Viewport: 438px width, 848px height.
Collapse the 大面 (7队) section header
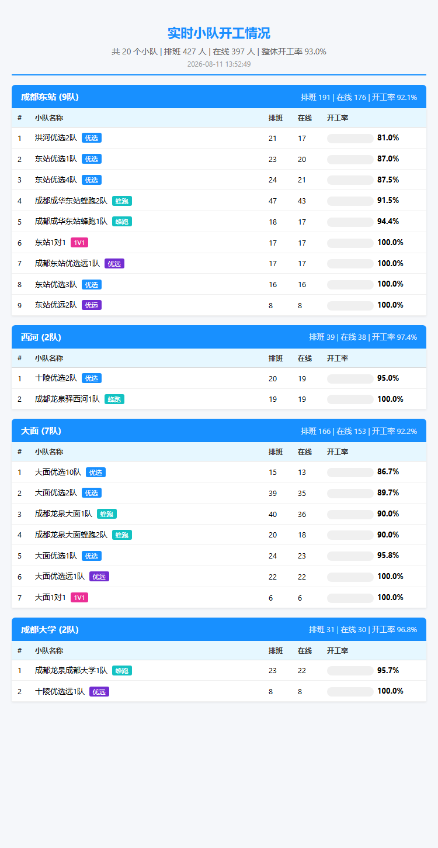[x=219, y=431]
